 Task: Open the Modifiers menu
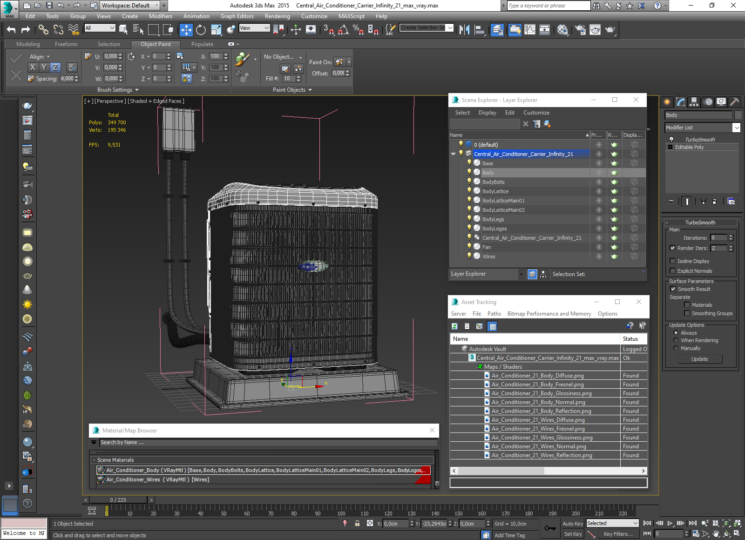[x=161, y=16]
